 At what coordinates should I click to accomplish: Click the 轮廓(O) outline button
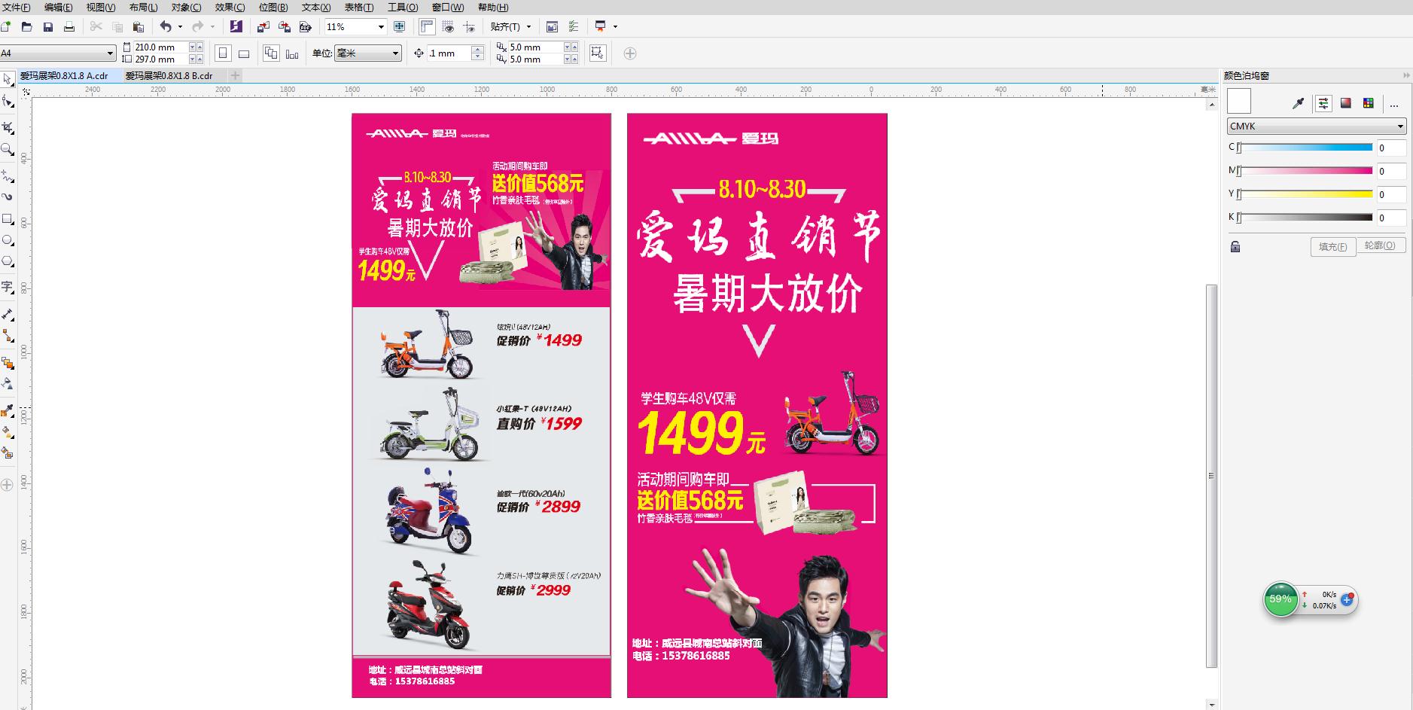(x=1381, y=245)
